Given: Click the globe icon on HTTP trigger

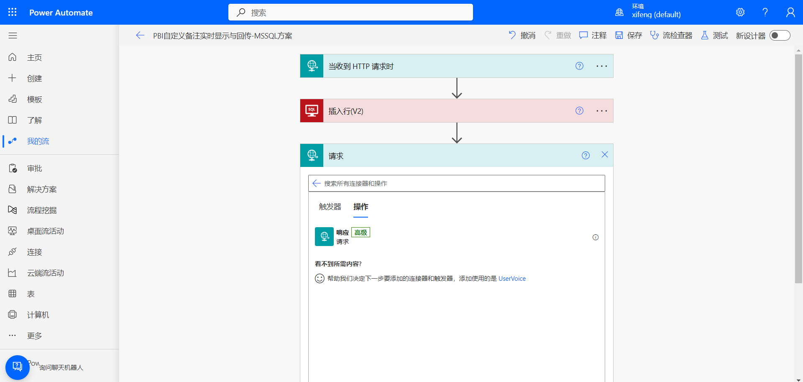Looking at the screenshot, I should tap(312, 66).
